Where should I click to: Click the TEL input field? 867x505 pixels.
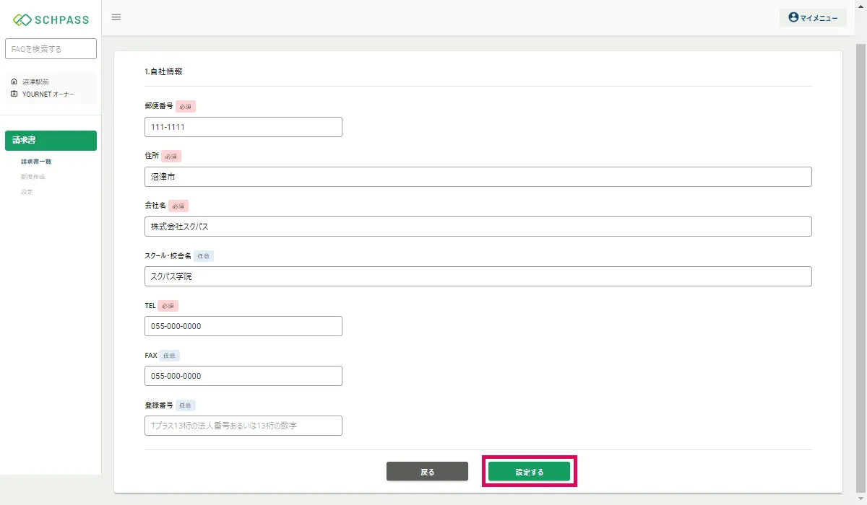[x=243, y=326]
